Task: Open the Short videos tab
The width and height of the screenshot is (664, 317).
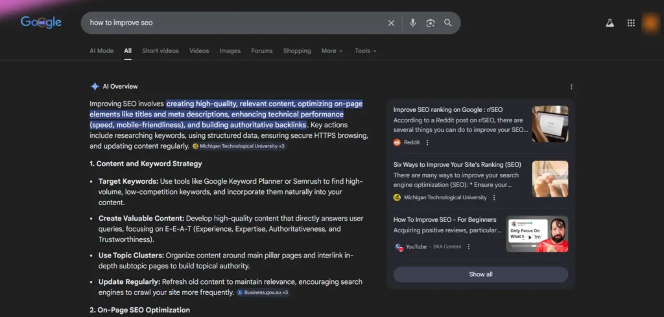Action: (x=161, y=50)
